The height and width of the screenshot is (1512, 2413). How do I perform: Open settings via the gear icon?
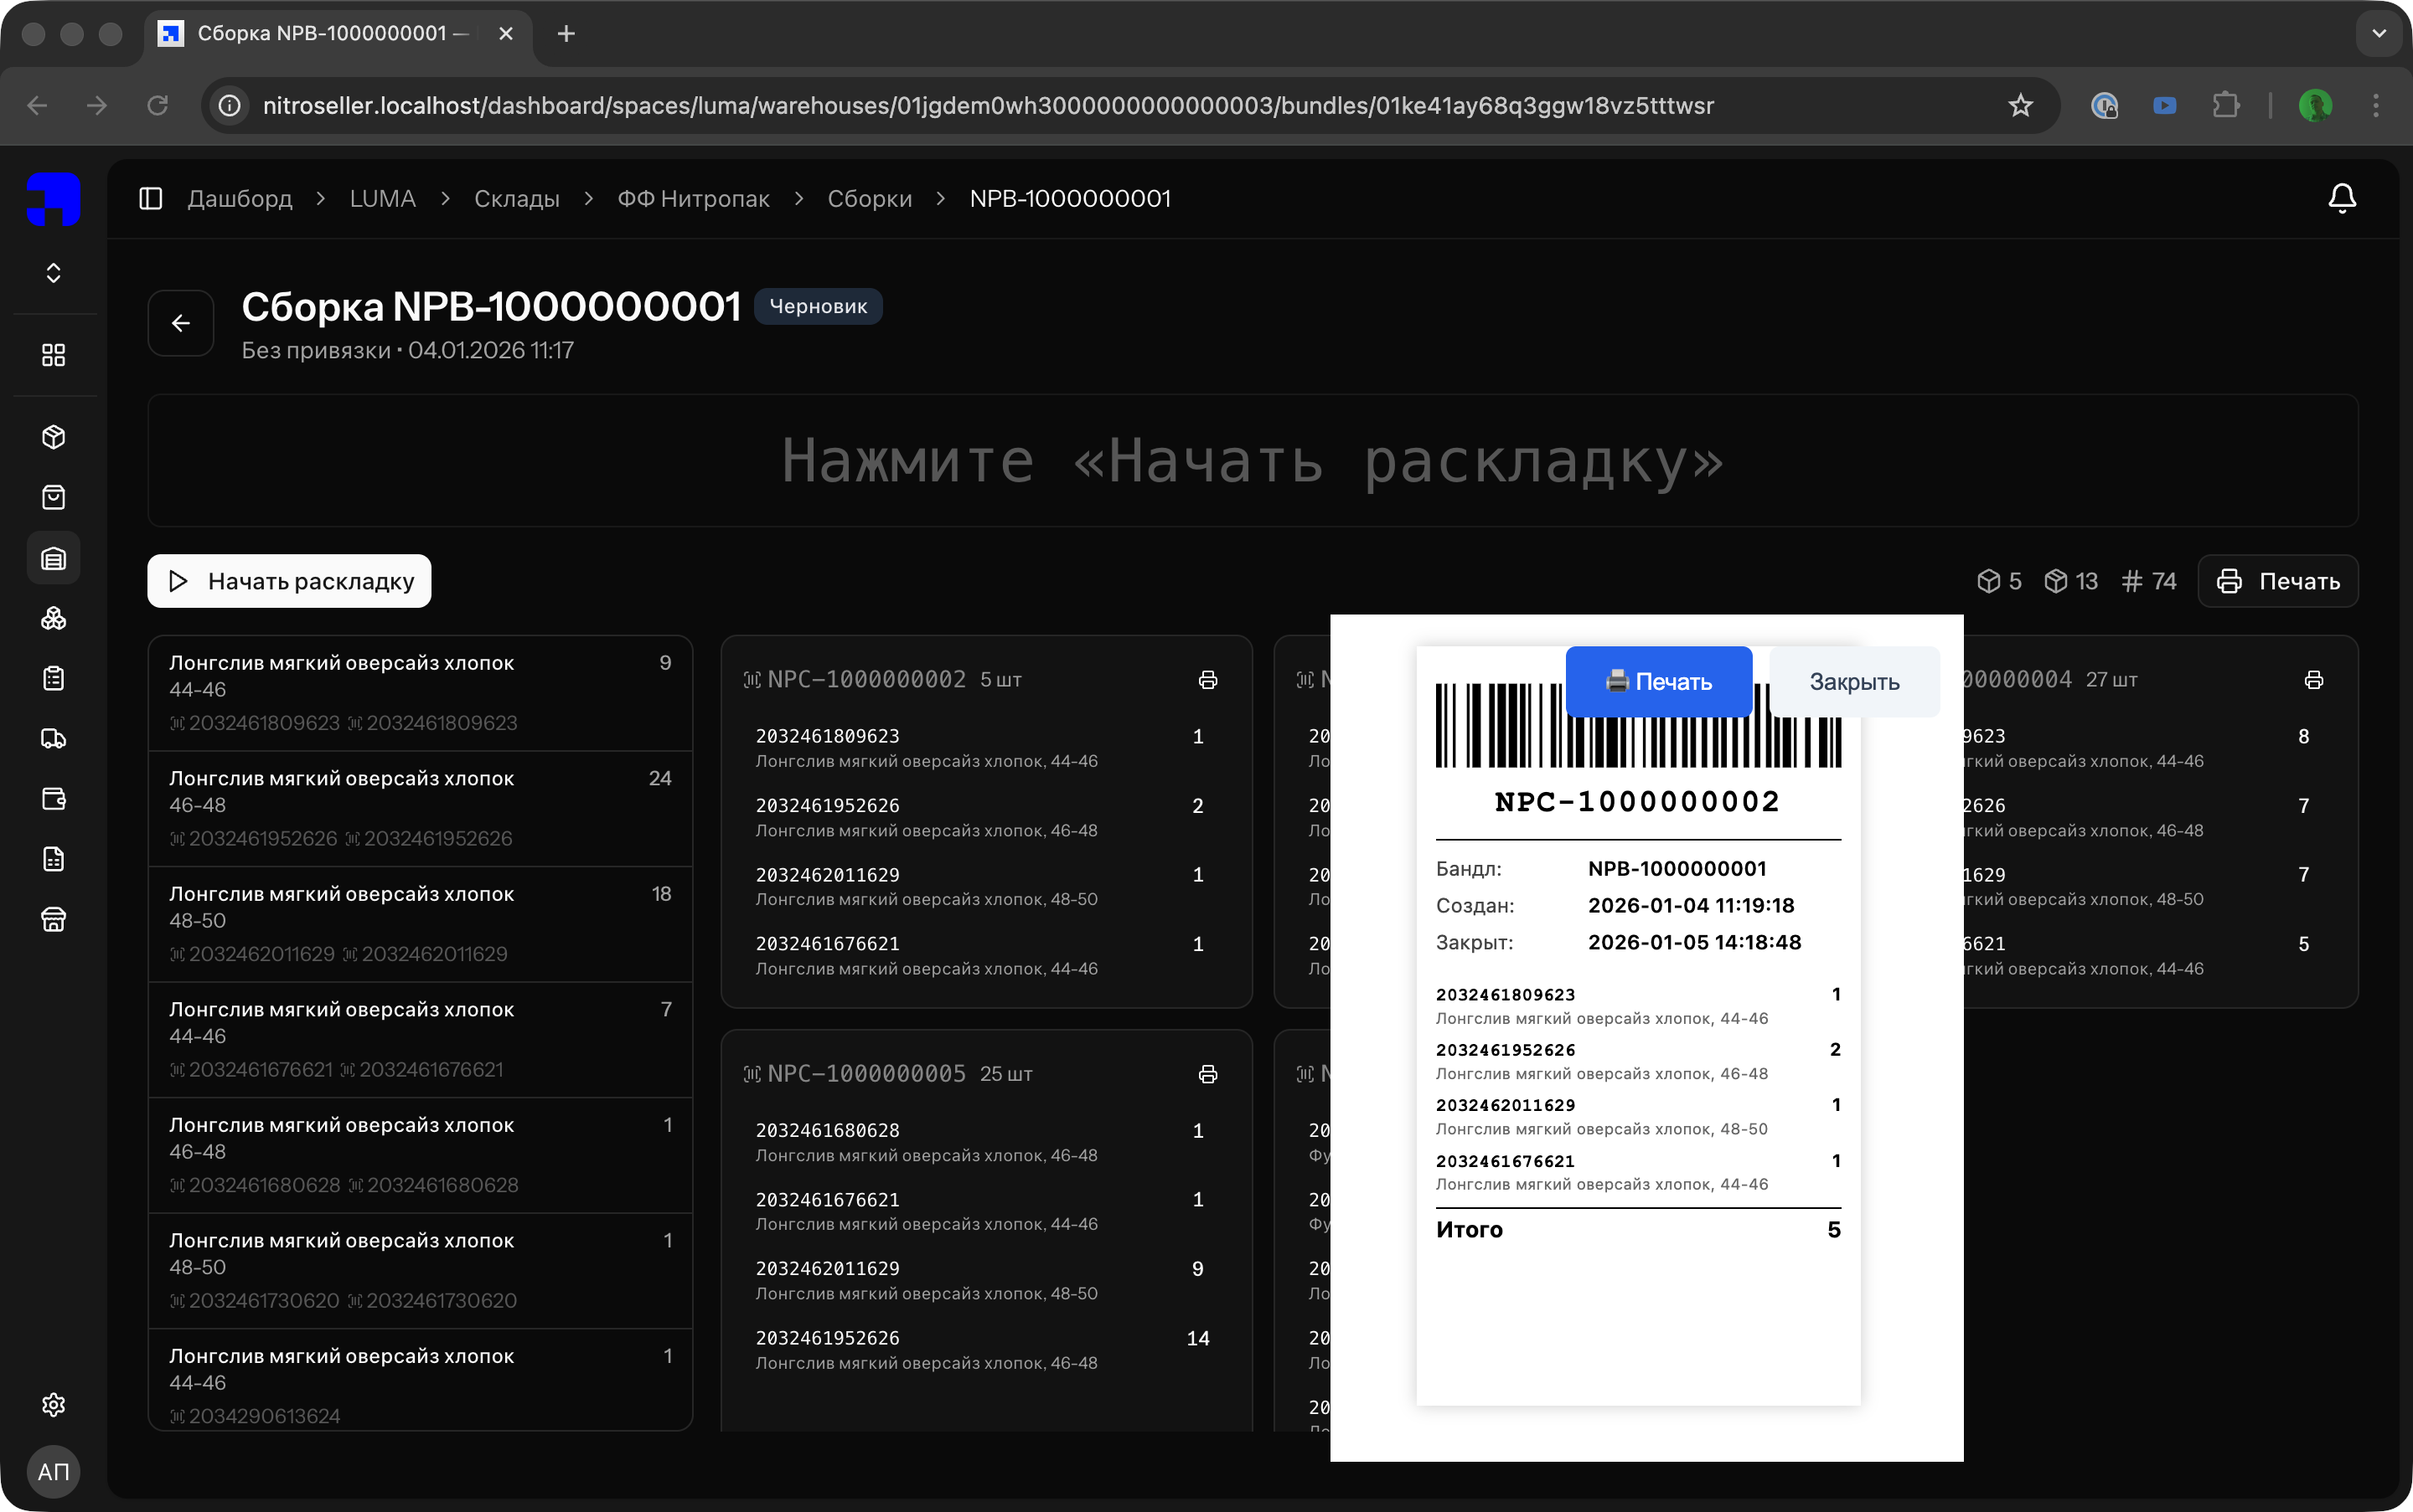coord(53,1404)
